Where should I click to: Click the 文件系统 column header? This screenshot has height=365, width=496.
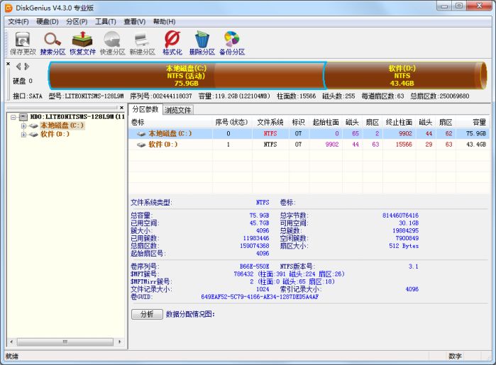pyautogui.click(x=270, y=123)
